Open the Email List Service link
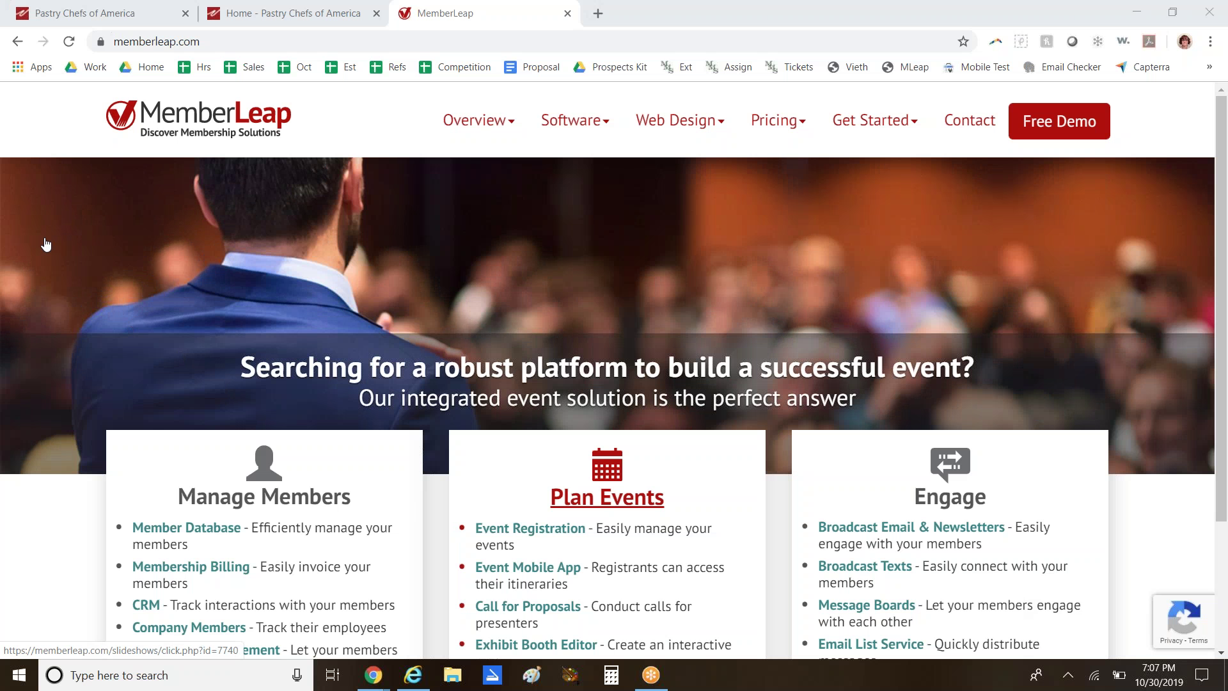1228x691 pixels. click(x=871, y=644)
